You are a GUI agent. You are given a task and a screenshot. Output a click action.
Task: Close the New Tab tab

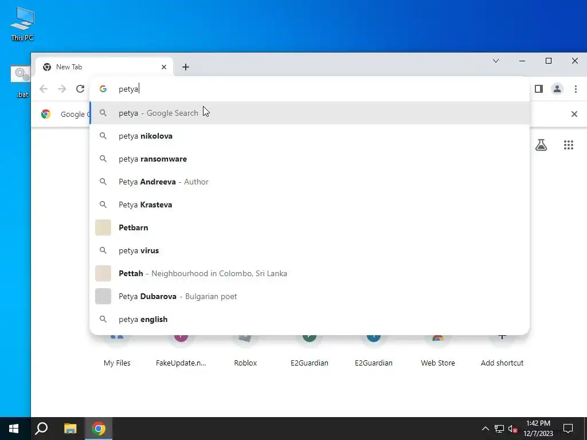click(x=163, y=67)
